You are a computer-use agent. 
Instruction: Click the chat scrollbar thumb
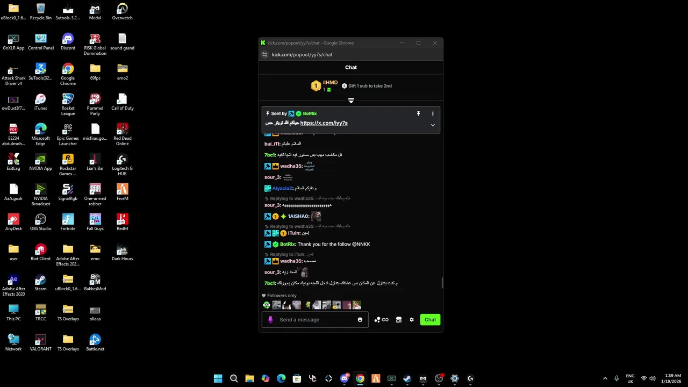pyautogui.click(x=442, y=283)
